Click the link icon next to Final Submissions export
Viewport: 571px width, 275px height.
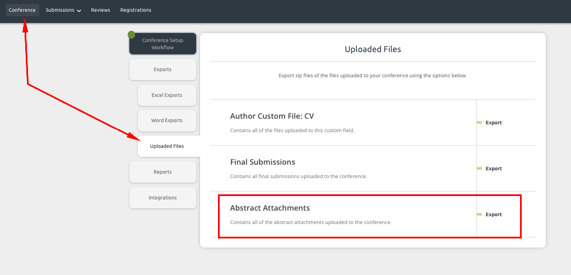(479, 169)
